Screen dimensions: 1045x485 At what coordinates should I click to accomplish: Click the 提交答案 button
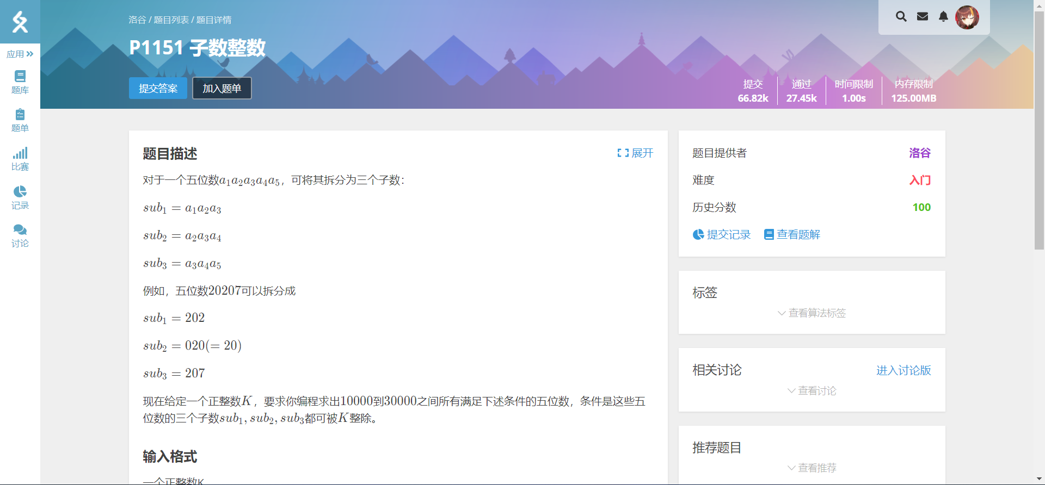click(x=158, y=88)
